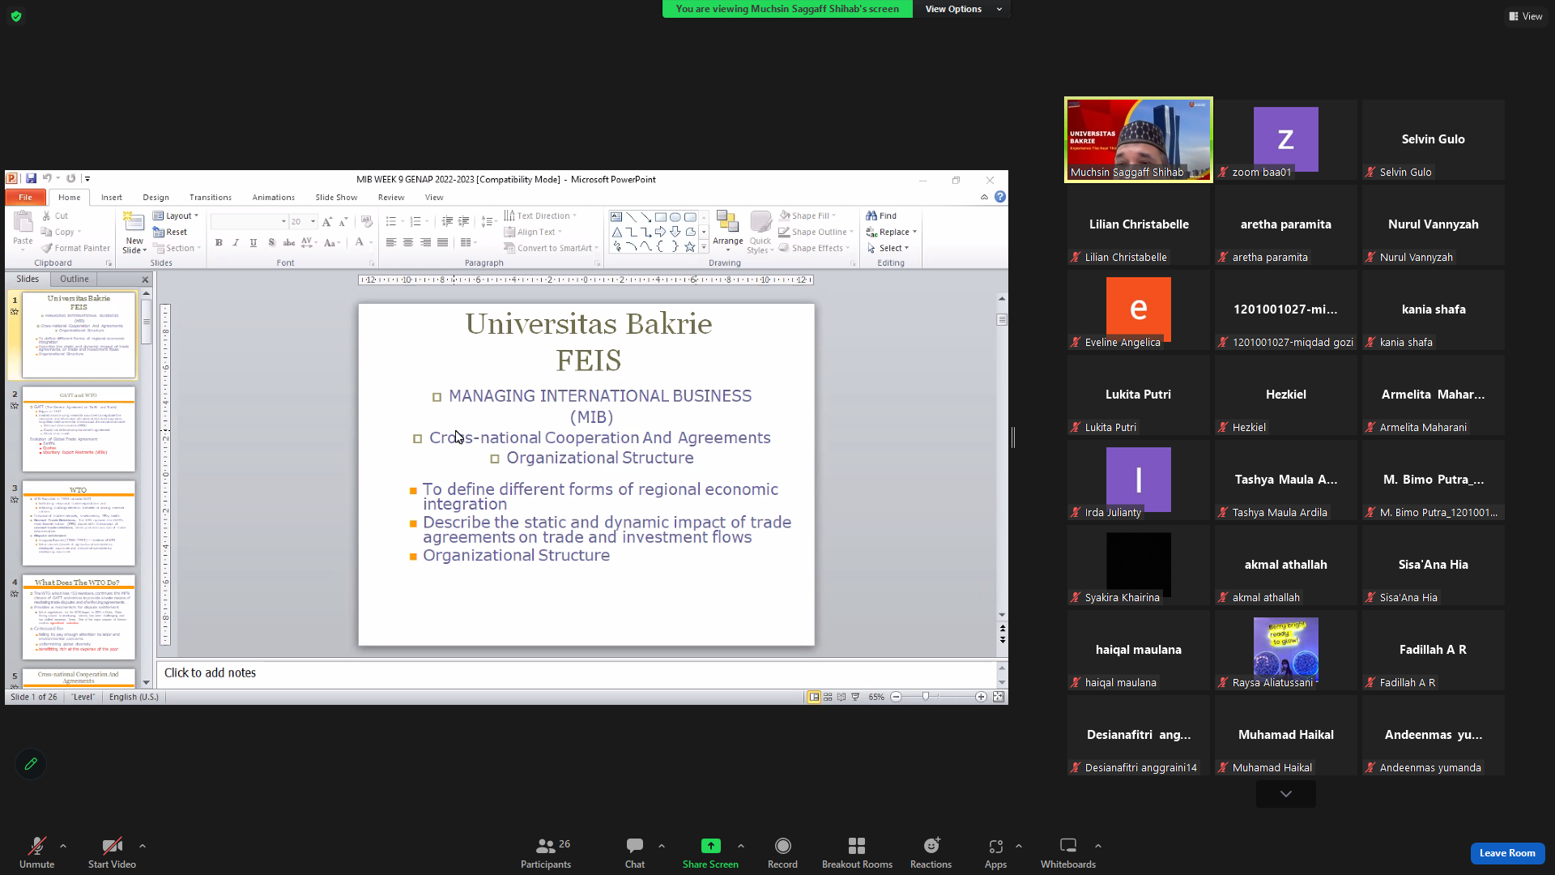1555x875 pixels.
Task: Expand the shapes gallery More arrow
Action: [x=704, y=247]
